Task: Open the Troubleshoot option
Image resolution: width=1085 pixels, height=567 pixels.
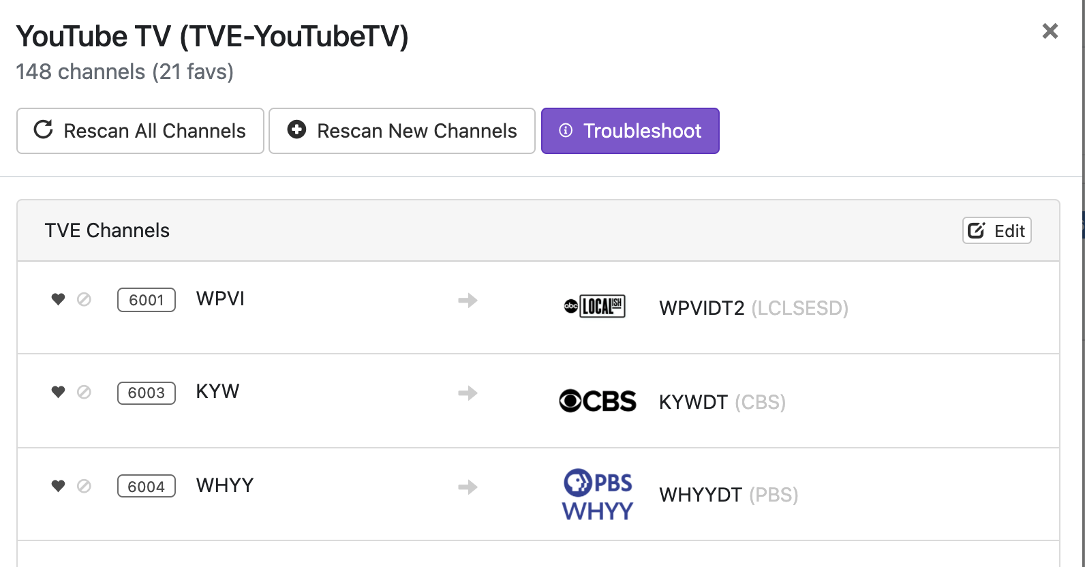Action: point(630,131)
